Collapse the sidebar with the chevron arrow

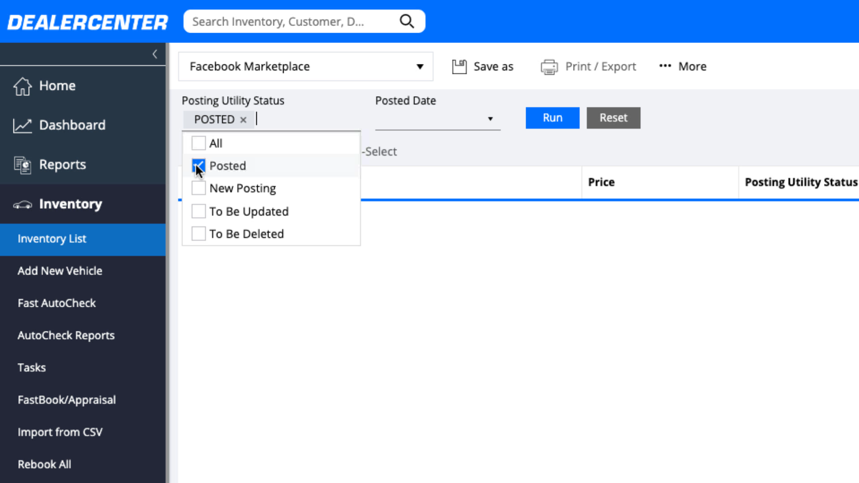pyautogui.click(x=155, y=54)
